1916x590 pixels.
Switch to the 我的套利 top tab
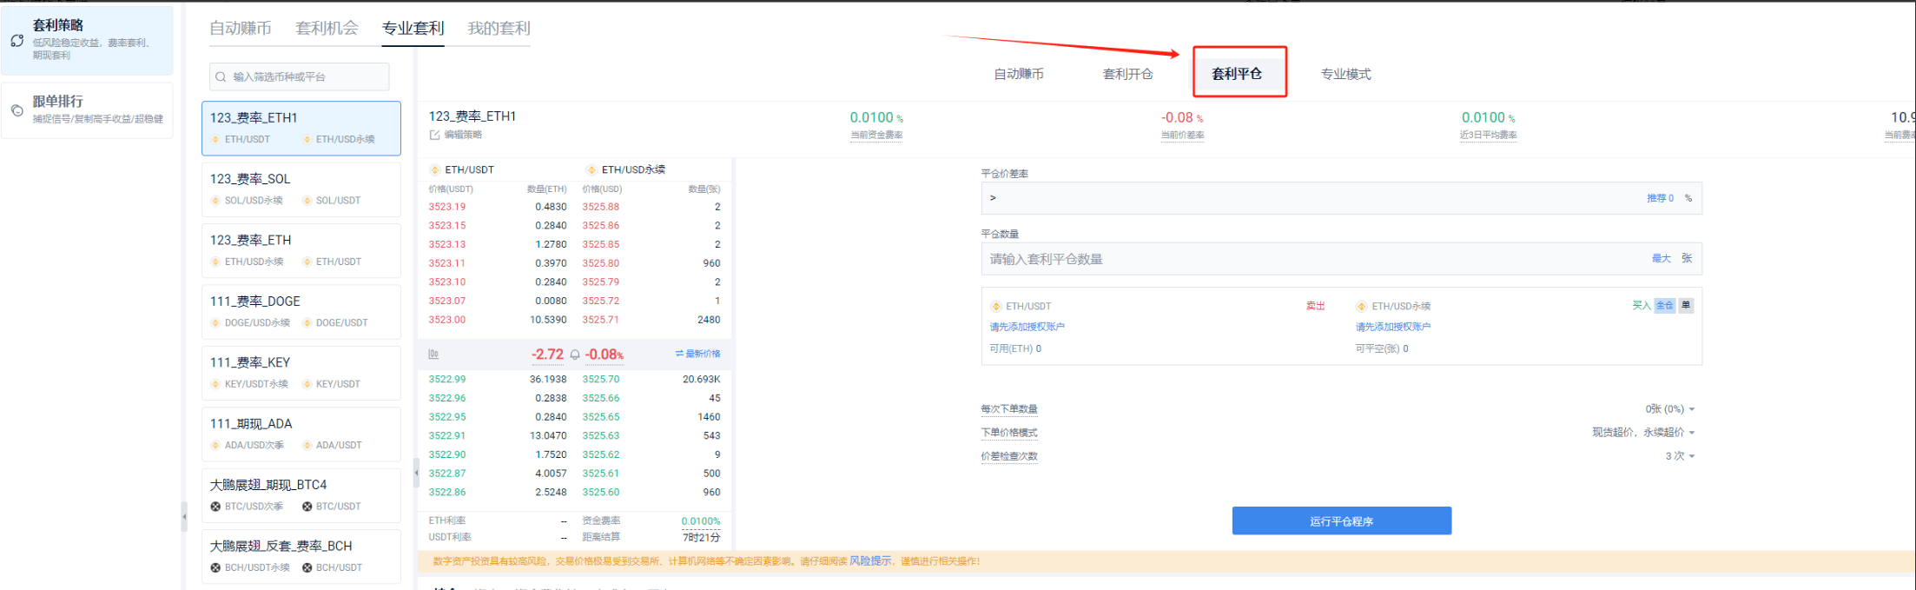(x=499, y=28)
